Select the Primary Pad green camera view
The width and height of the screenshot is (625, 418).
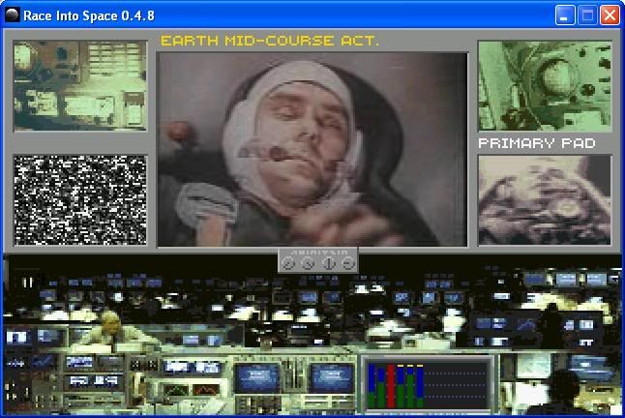[x=545, y=86]
